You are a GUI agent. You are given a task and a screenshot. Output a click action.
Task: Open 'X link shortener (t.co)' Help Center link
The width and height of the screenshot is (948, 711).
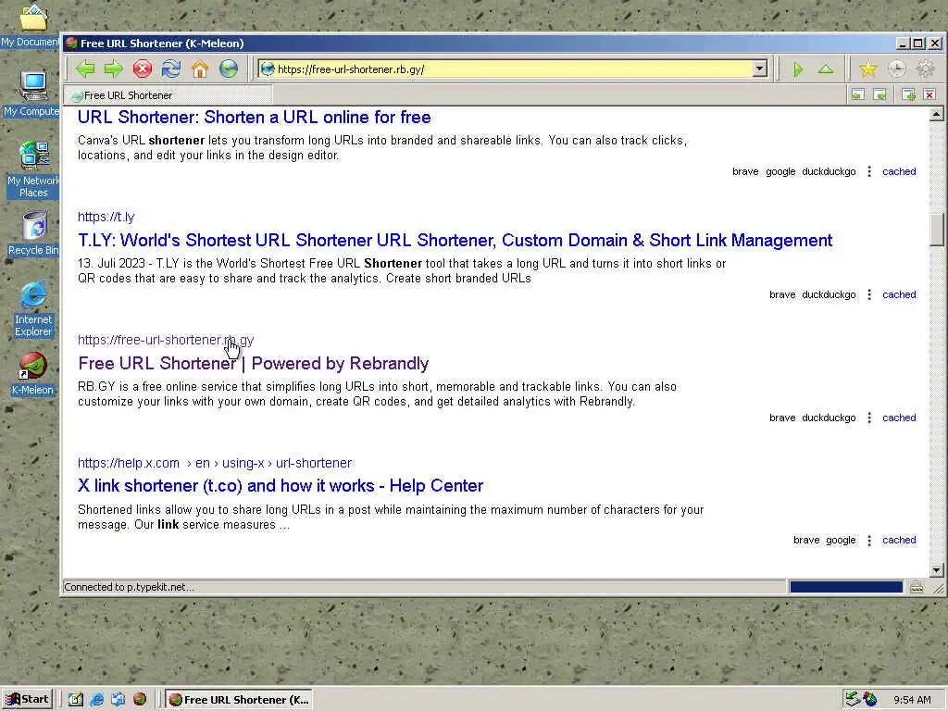[x=281, y=486]
